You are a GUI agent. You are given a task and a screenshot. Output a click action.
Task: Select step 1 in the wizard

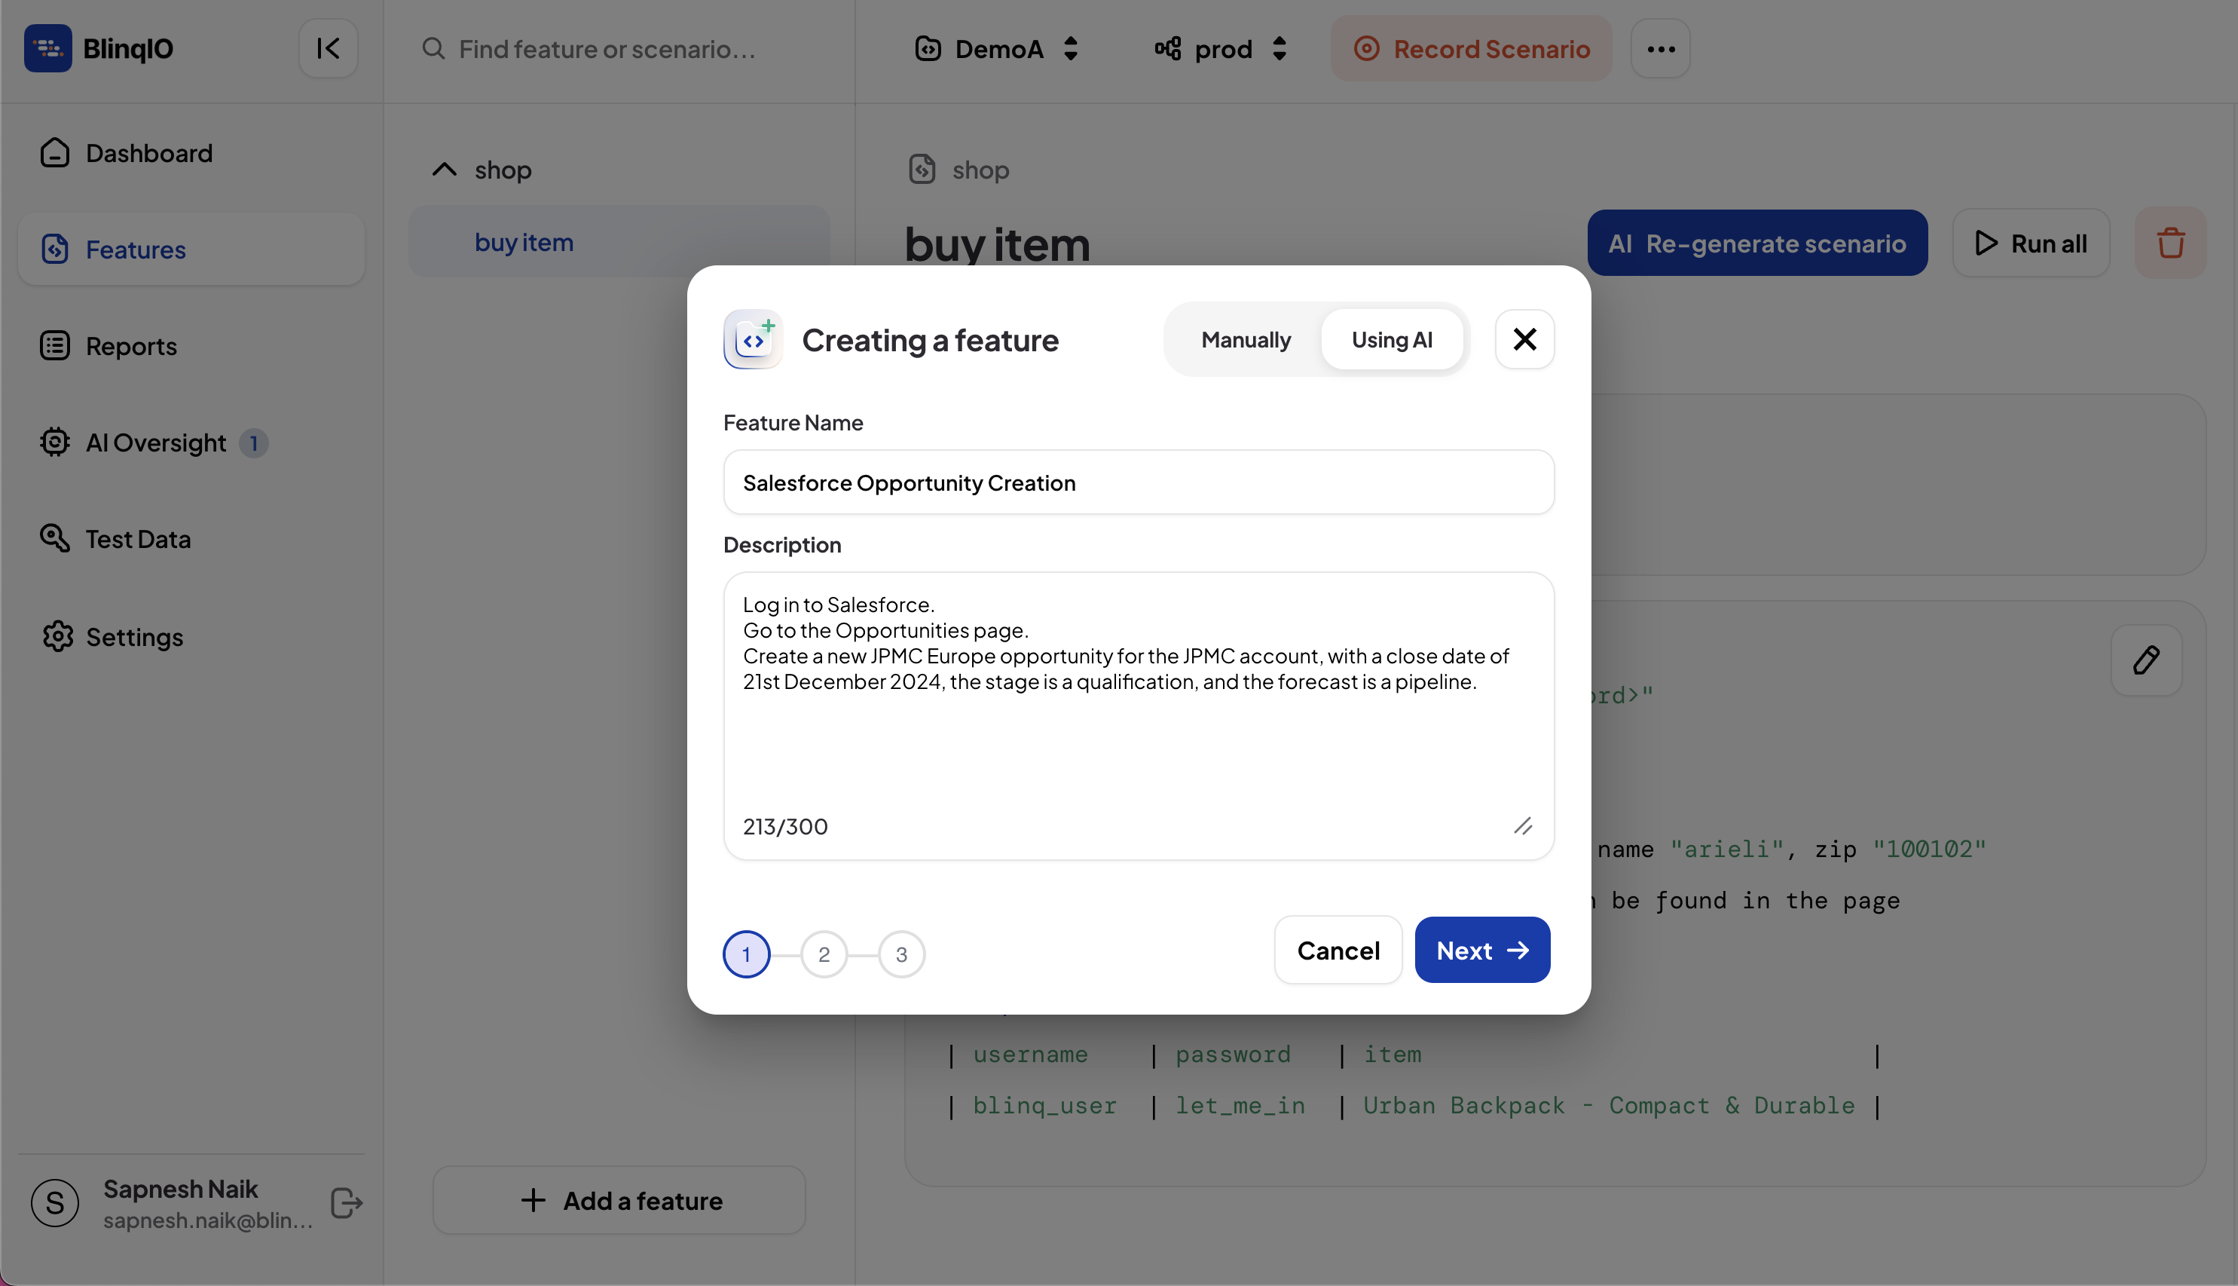pos(746,954)
